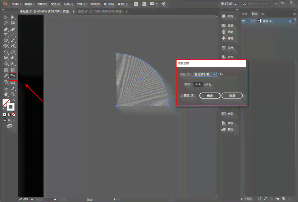
Task: Switch to the 属性 panel tab
Action: pos(244,14)
